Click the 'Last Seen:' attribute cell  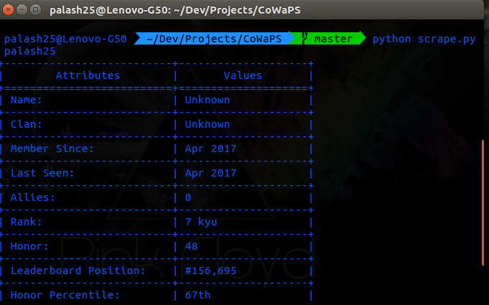pos(42,173)
